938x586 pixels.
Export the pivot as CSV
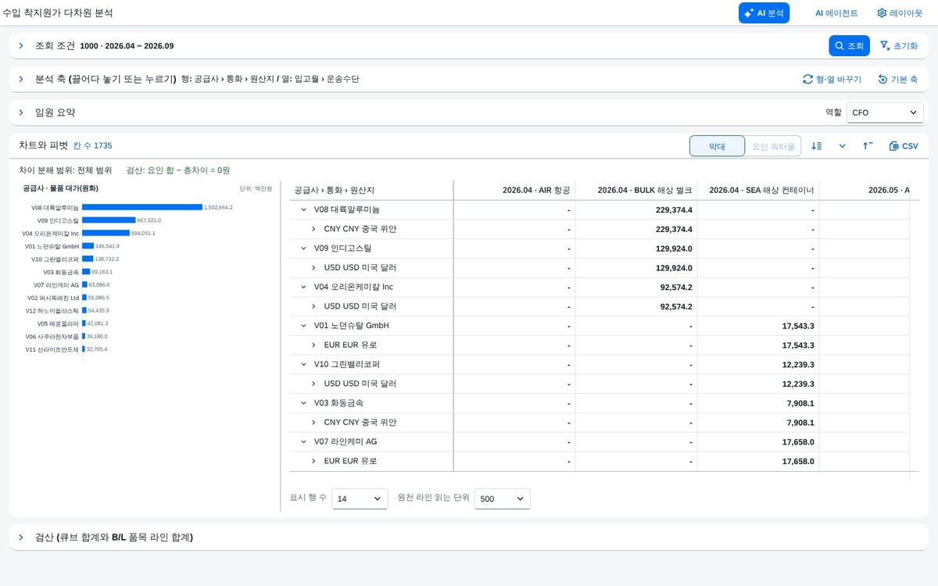[904, 146]
